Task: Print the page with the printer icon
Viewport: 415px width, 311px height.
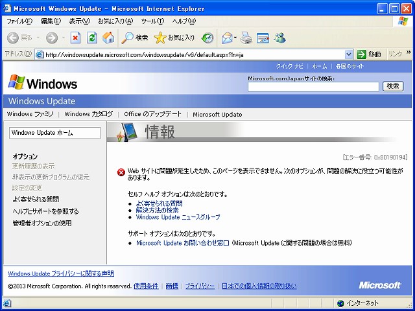Action: [x=246, y=38]
